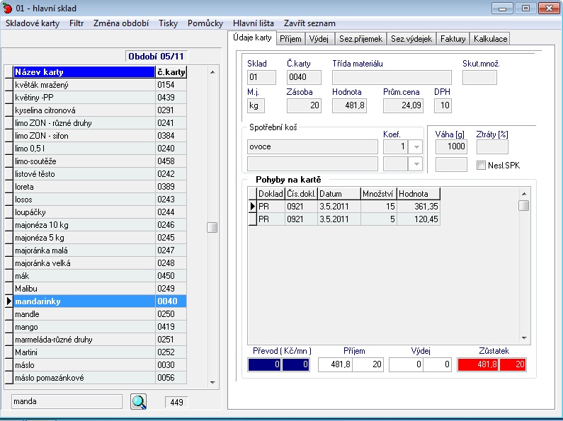Click the red Zůstatek value 481,8

click(478, 364)
